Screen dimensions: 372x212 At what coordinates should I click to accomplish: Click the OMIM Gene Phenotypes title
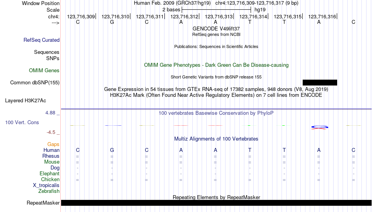click(x=216, y=65)
